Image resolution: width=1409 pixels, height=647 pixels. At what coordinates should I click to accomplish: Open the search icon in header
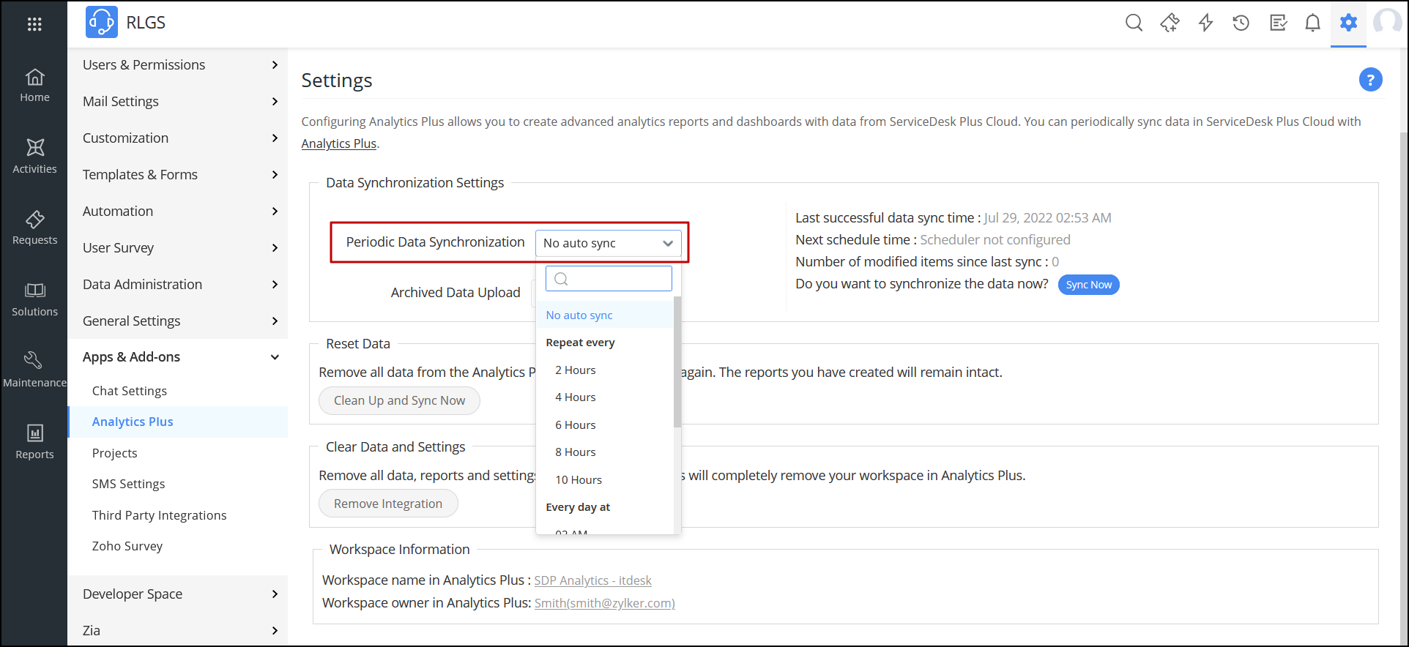click(x=1134, y=23)
